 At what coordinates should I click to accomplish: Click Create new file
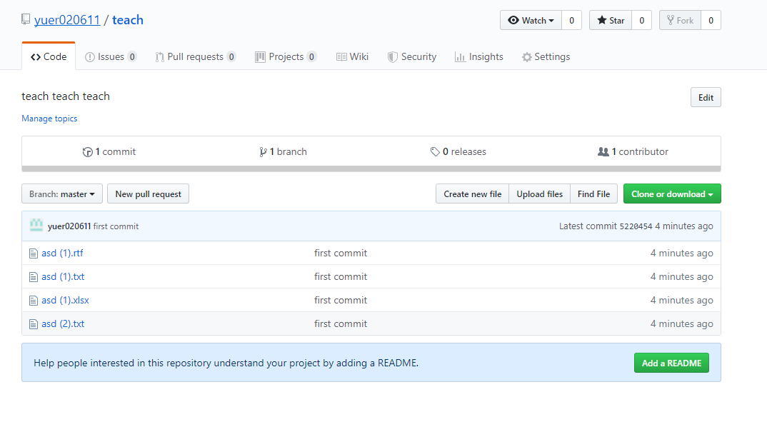coord(473,194)
